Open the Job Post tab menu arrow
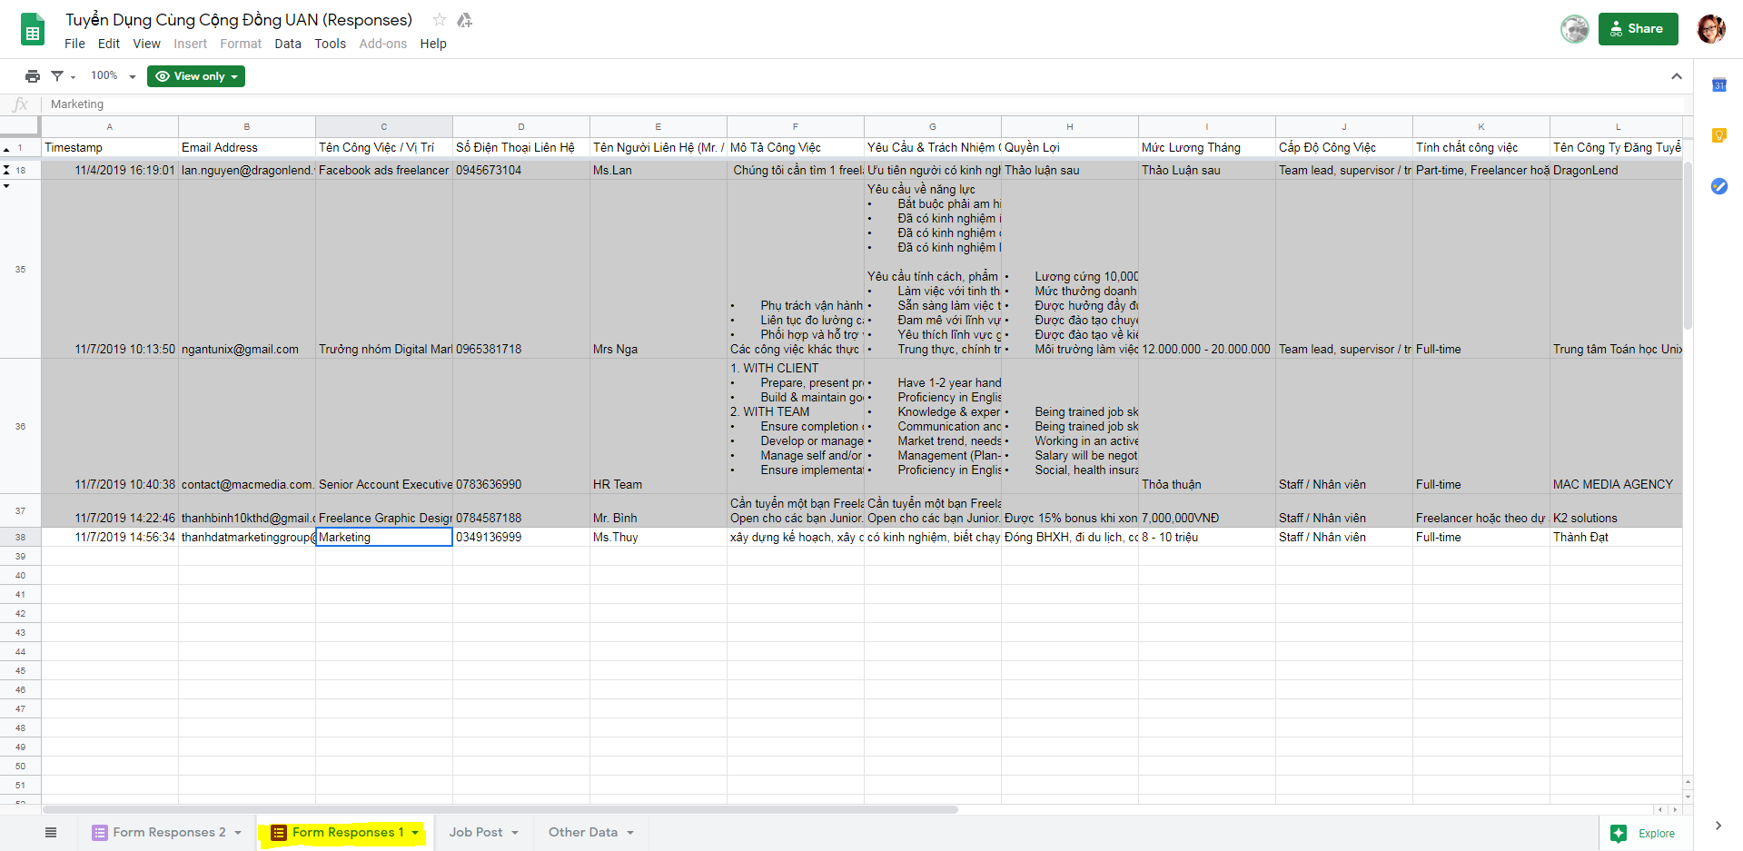 pyautogui.click(x=515, y=833)
